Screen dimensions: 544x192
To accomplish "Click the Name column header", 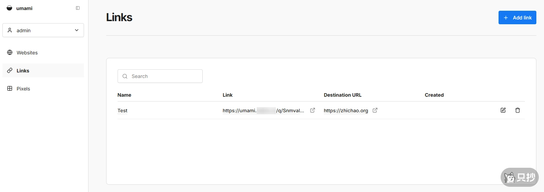I will (x=124, y=95).
